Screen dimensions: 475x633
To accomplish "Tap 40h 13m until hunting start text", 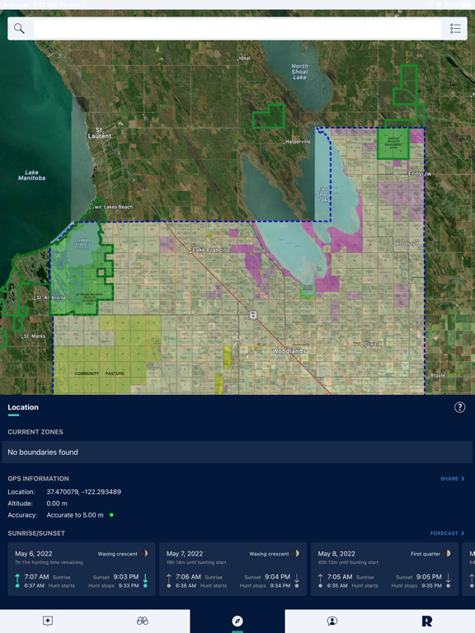I will pyautogui.click(x=348, y=562).
